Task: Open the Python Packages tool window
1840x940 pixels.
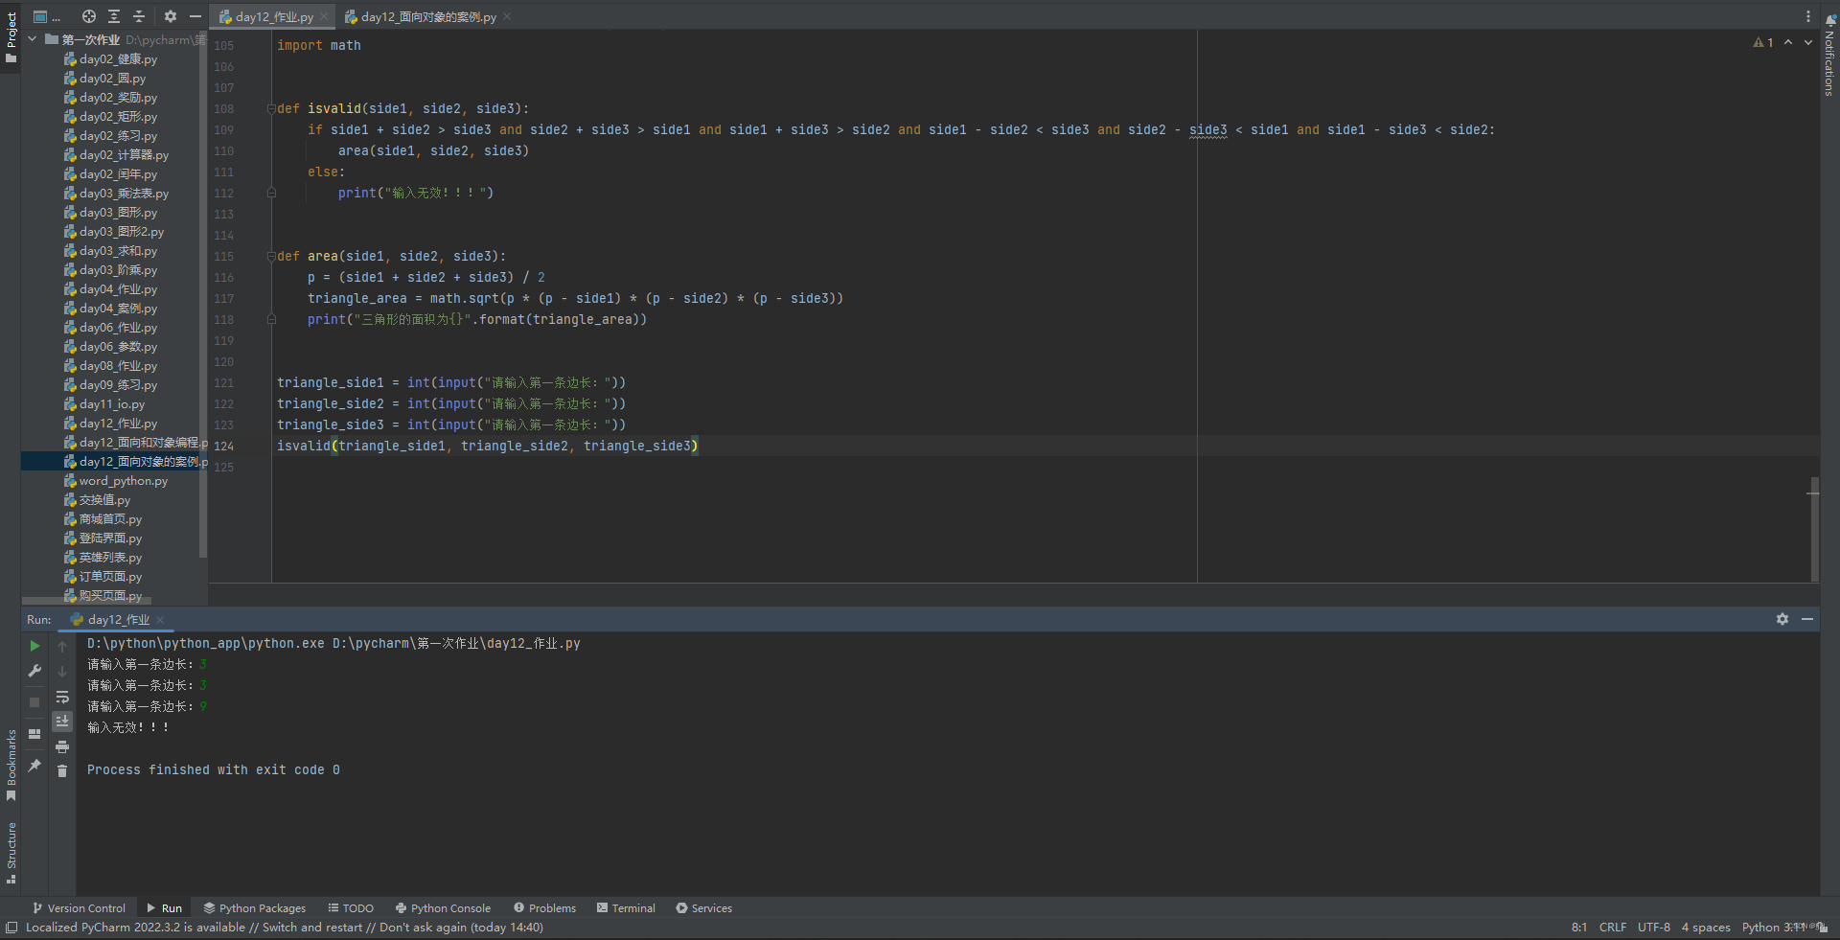Action: coord(254,907)
